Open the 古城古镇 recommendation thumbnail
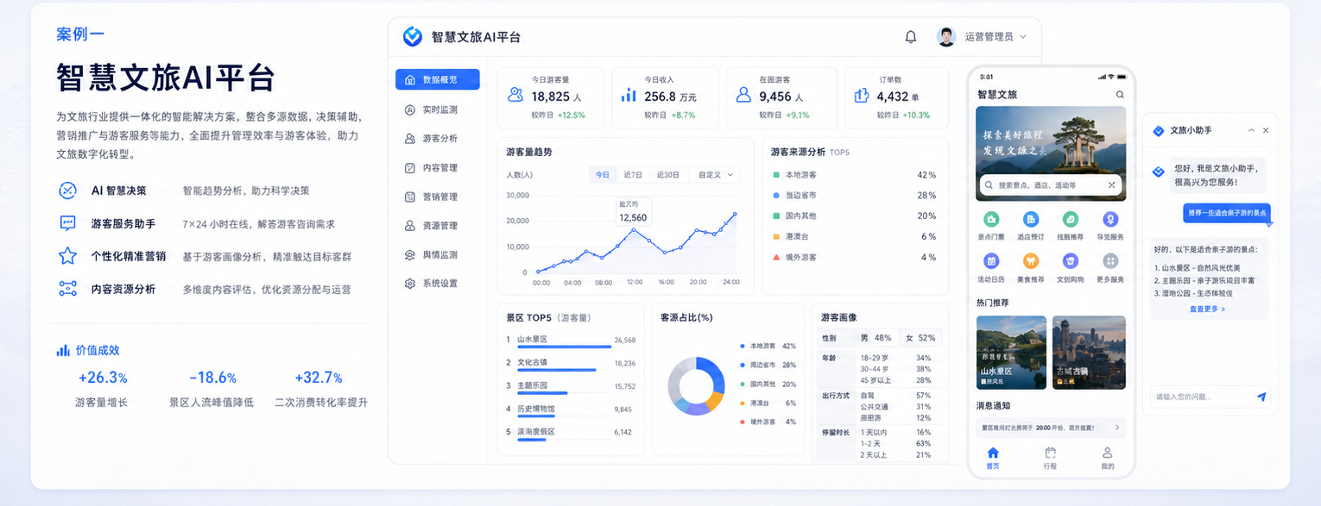Screen dimensions: 1321x506 [1089, 352]
